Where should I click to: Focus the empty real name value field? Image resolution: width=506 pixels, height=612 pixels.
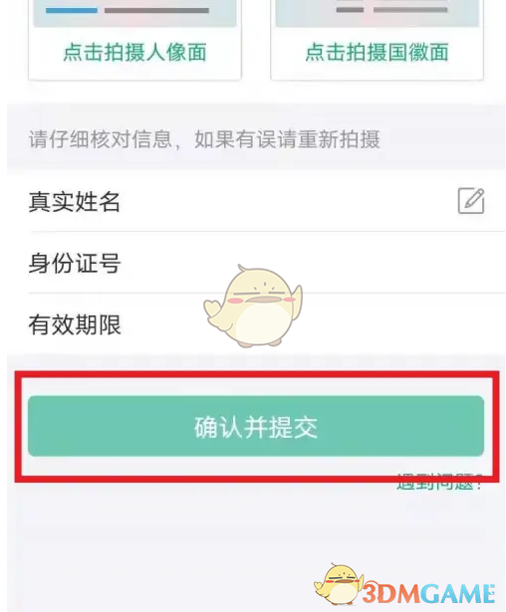click(x=287, y=202)
